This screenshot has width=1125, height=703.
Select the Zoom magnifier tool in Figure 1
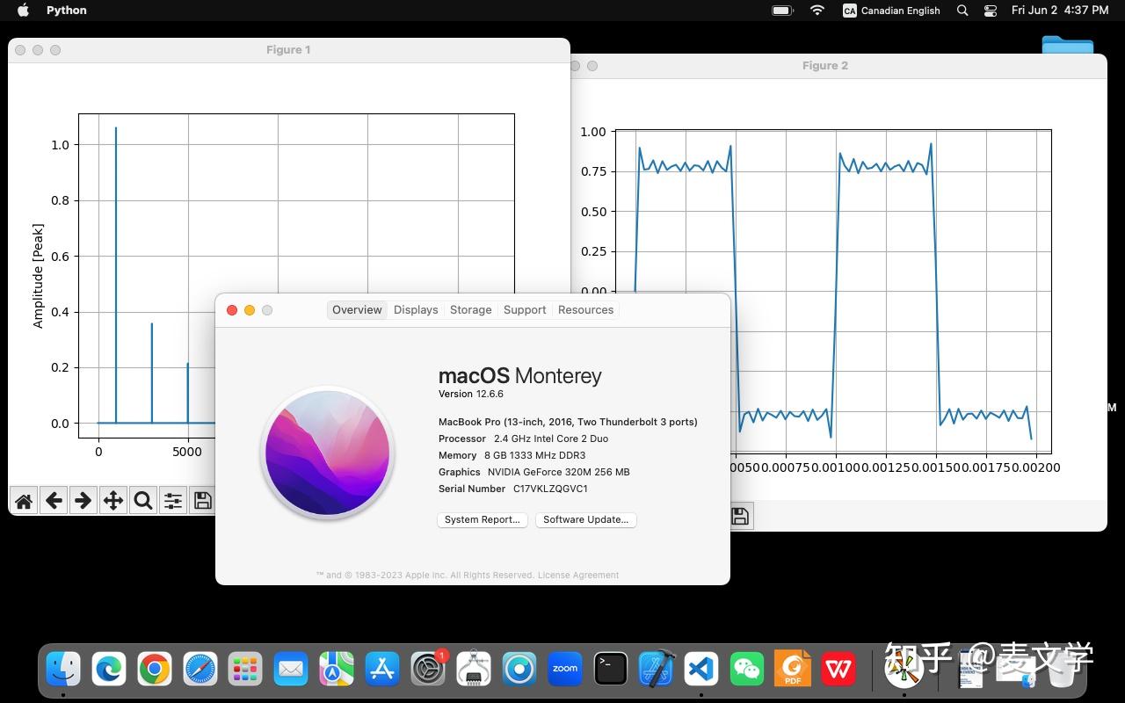pyautogui.click(x=143, y=501)
